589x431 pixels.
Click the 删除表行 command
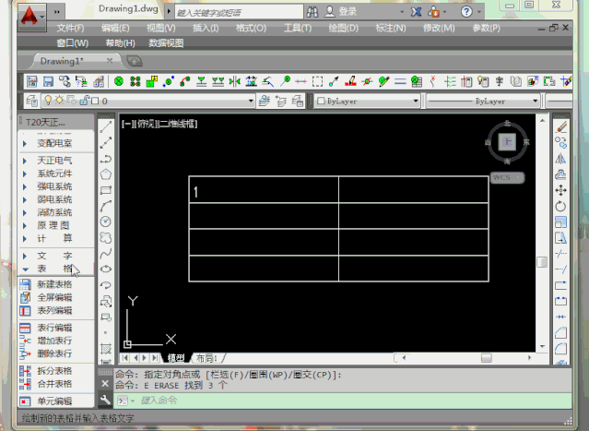point(54,353)
